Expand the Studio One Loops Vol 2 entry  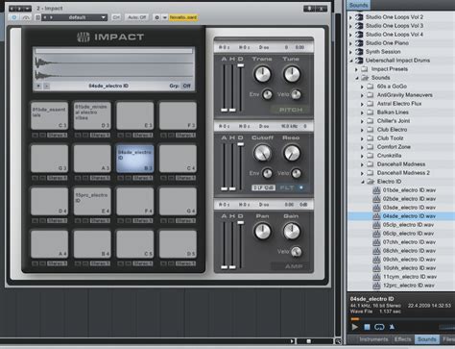point(351,17)
